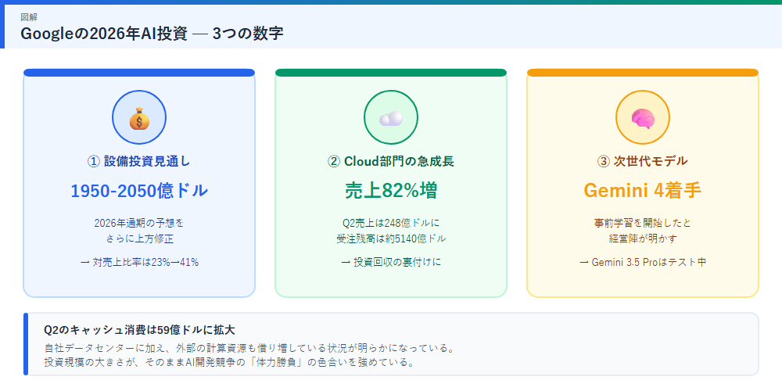Select the text '受注残高は約5140億ドル'
Viewport: 782px width, 391px height.
click(391, 239)
